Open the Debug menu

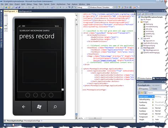coord(29,4)
